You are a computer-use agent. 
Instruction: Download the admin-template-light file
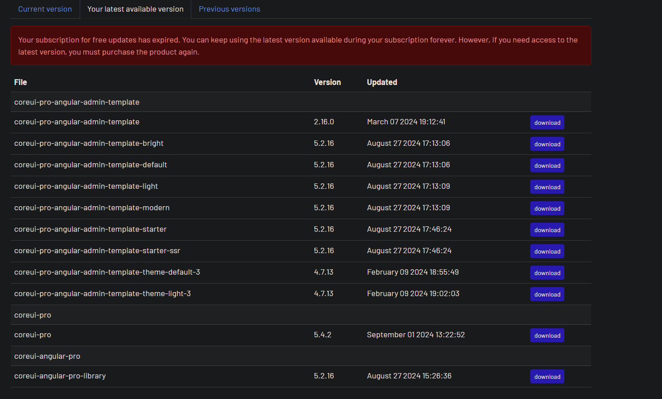tap(547, 187)
